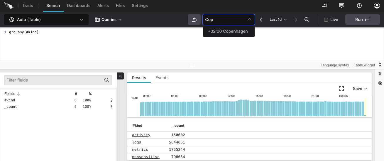384x161 pixels.
Task: Open the user account profile icon
Action: pyautogui.click(x=377, y=6)
